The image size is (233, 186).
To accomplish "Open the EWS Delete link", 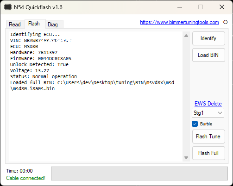I will [208, 104].
